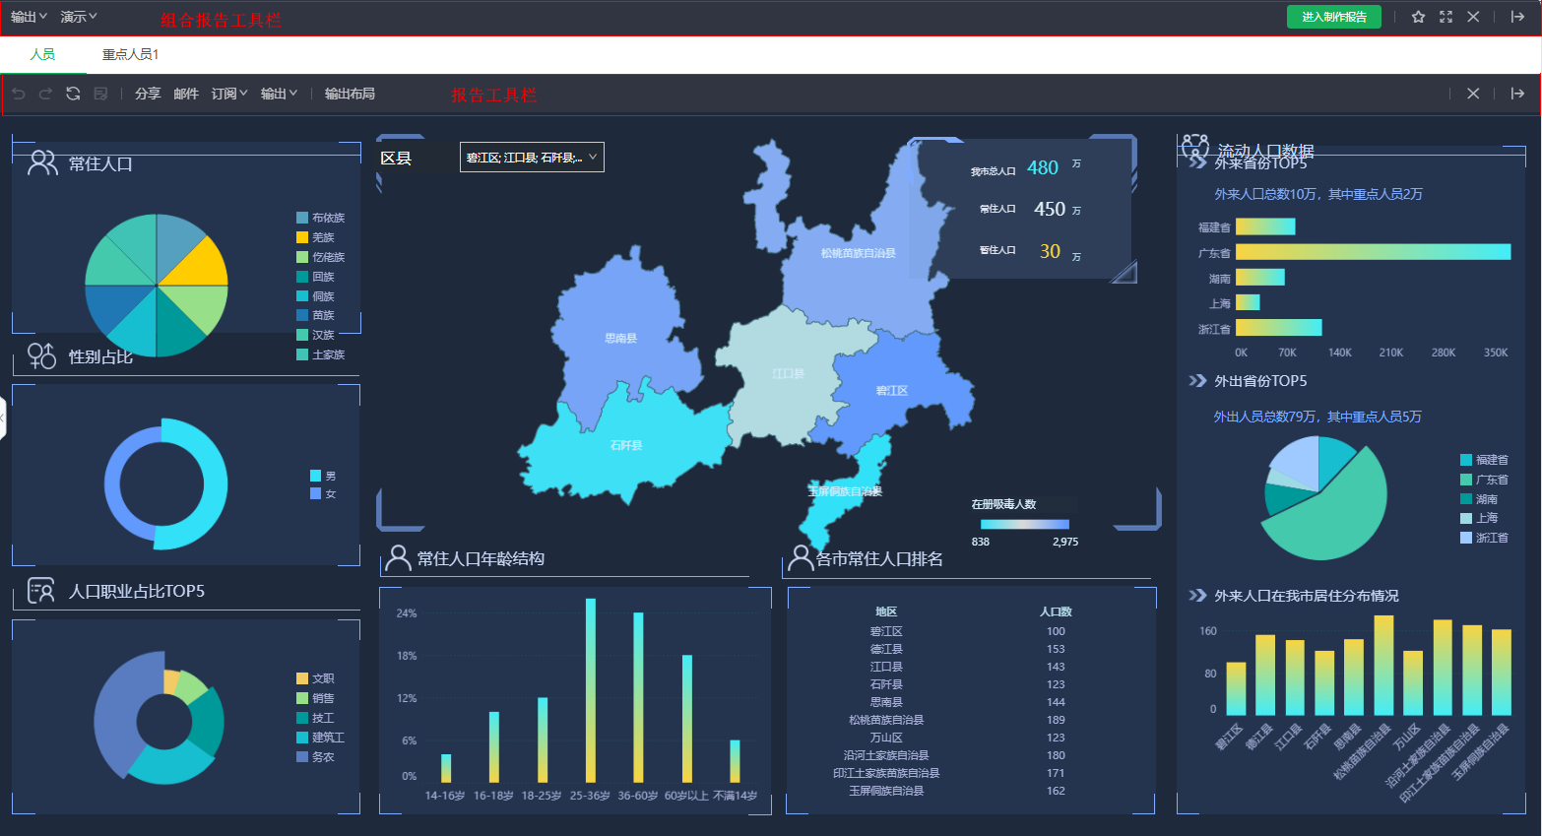
Task: Enter fullscreen using the expand icon
Action: [x=1446, y=17]
